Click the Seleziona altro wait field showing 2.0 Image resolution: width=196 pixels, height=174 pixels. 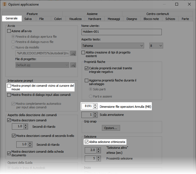click(x=91, y=150)
